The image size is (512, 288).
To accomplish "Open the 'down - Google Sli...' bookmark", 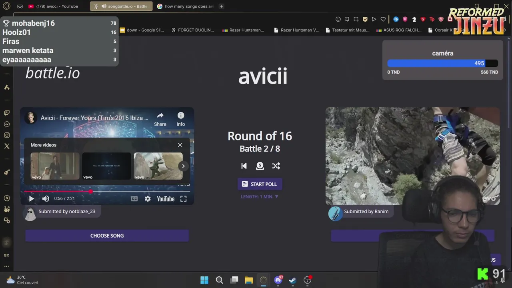I will click(x=142, y=30).
